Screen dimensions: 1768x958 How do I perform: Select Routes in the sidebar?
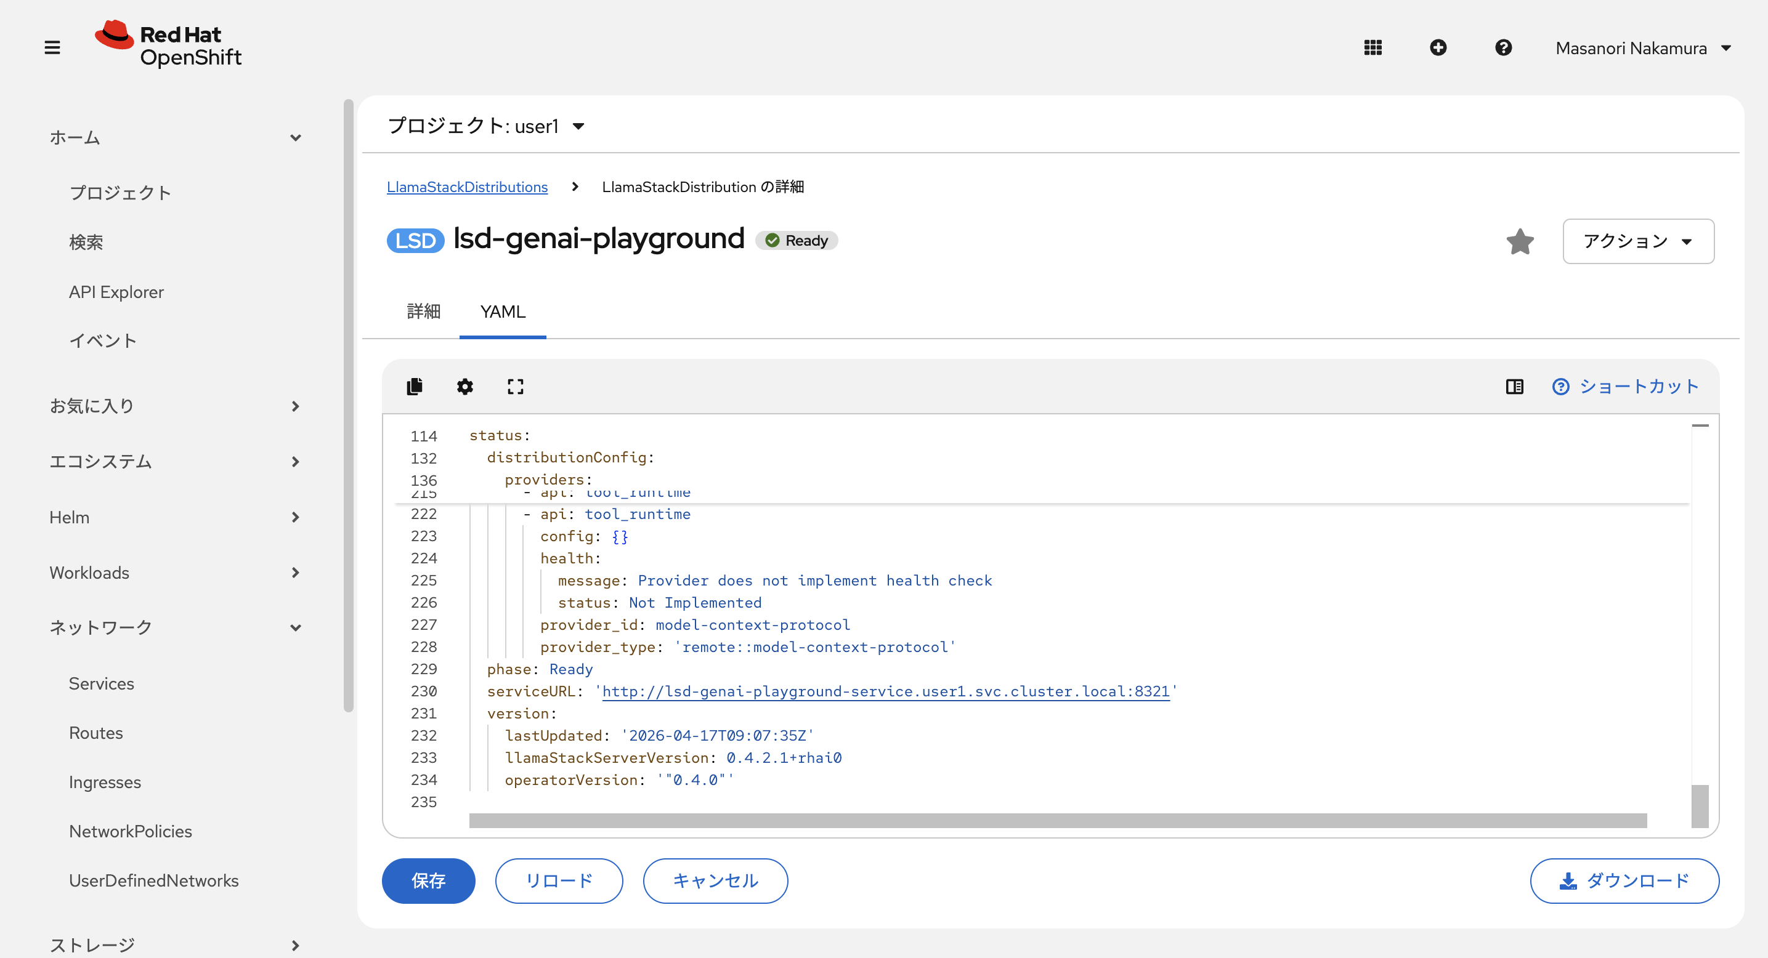click(x=96, y=733)
